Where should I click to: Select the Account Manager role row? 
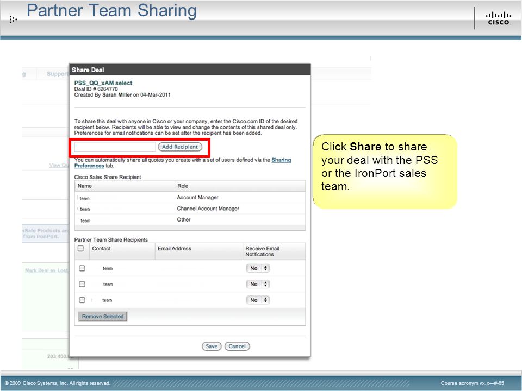pyautogui.click(x=190, y=198)
